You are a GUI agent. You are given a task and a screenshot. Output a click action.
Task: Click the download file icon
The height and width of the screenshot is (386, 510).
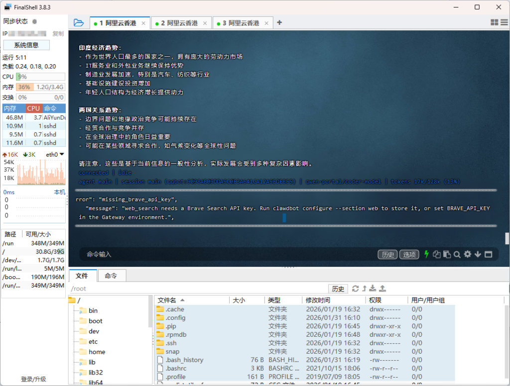point(373,289)
